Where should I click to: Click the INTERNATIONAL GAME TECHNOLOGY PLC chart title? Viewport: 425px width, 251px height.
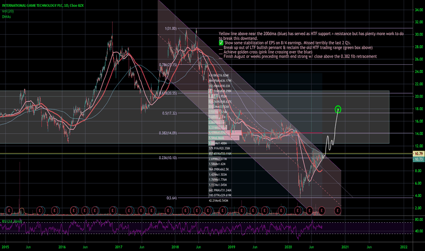(43, 5)
